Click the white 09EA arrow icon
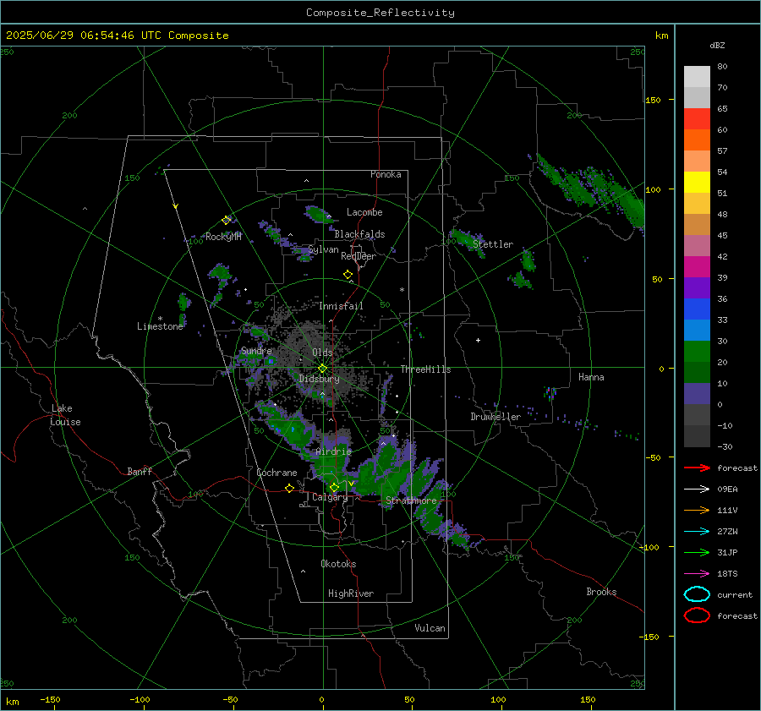 [x=697, y=489]
